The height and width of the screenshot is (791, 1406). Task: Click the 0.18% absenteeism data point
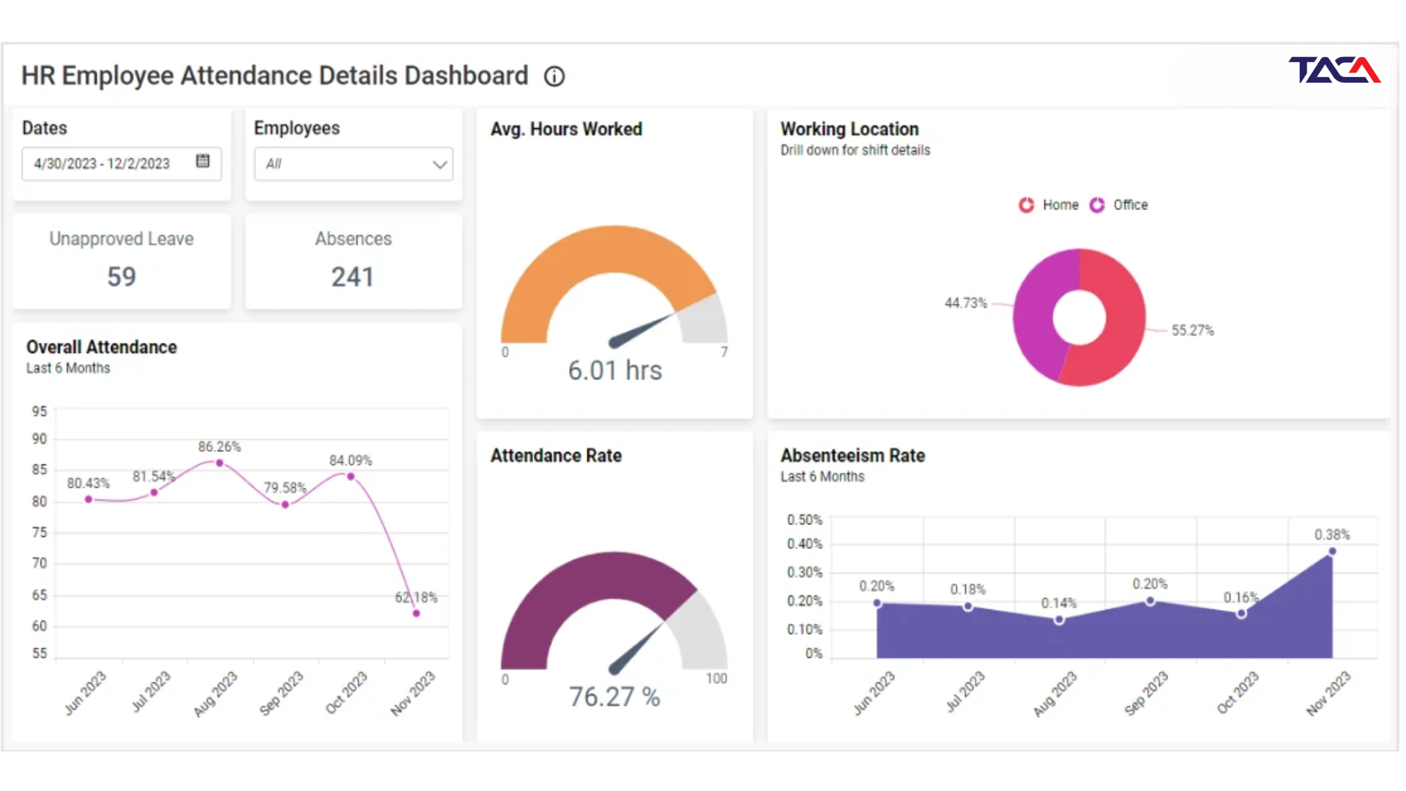[x=968, y=606]
